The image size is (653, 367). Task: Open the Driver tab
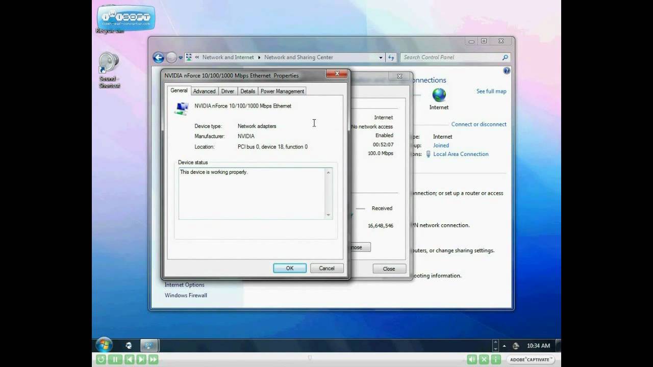tap(228, 91)
